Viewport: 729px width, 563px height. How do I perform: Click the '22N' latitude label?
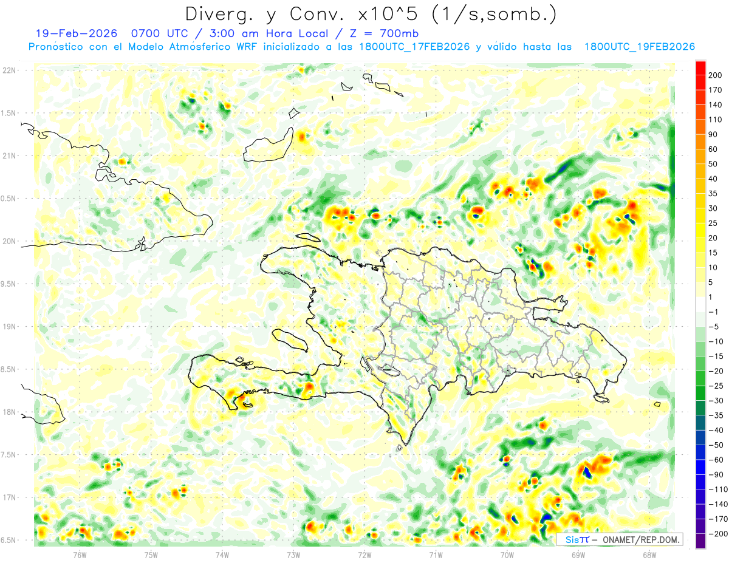10,70
